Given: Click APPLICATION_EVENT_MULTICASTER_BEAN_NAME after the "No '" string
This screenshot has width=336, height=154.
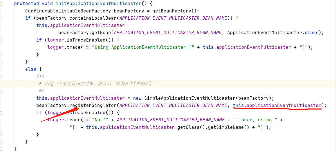Looking at the screenshot, I should pyautogui.click(x=171, y=120).
